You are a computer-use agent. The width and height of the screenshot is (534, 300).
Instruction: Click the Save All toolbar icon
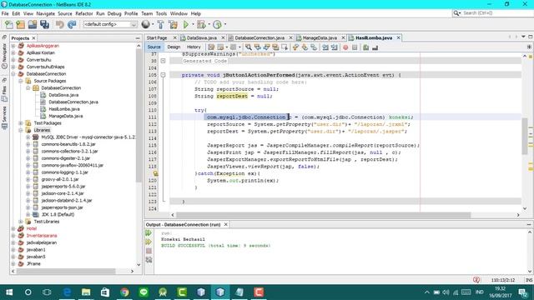44,24
